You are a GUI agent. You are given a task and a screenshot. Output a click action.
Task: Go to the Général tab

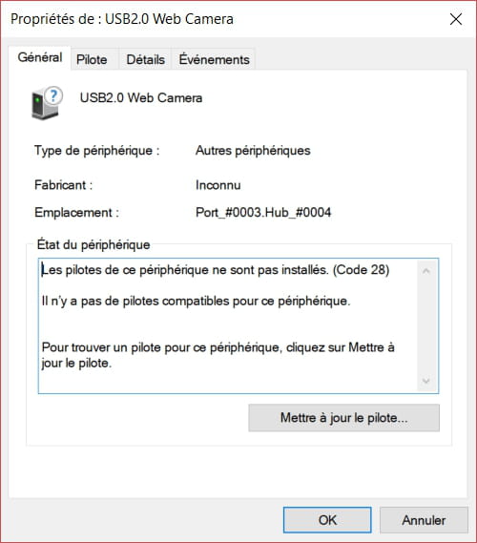40,57
